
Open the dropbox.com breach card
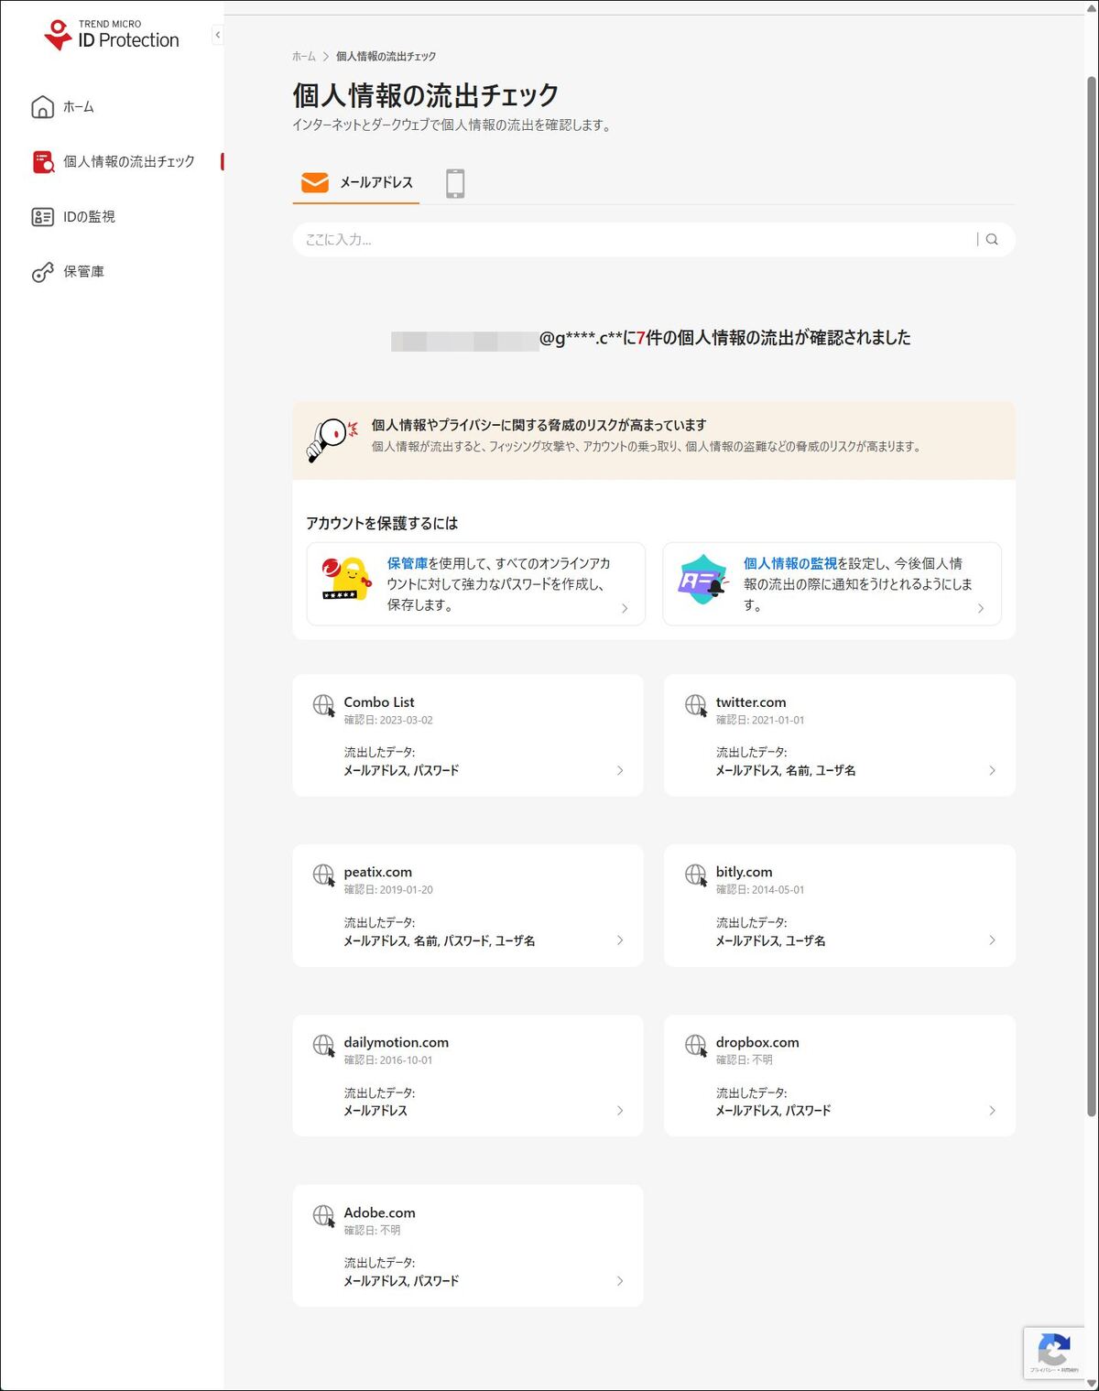click(x=840, y=1075)
